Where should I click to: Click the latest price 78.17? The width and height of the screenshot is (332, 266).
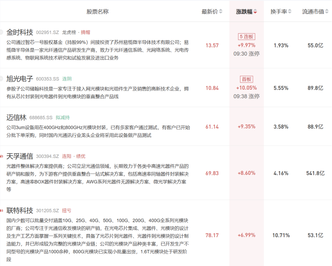tap(212, 235)
